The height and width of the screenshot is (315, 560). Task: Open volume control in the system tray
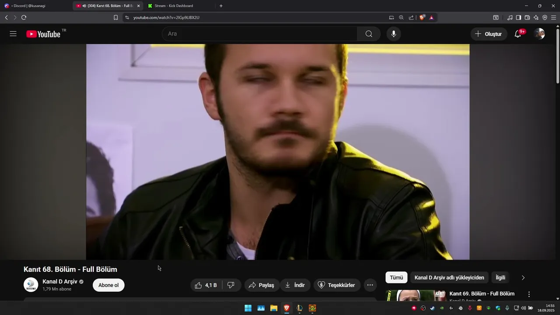coord(523,308)
